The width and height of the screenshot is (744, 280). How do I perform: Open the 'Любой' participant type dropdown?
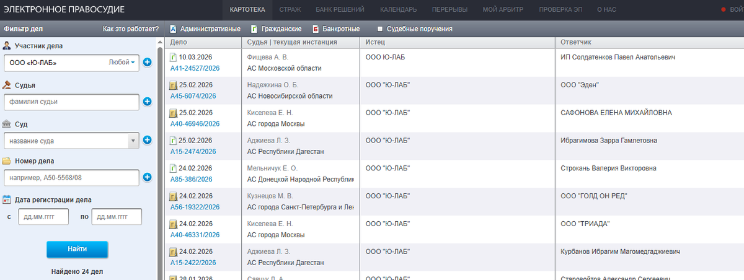click(122, 62)
